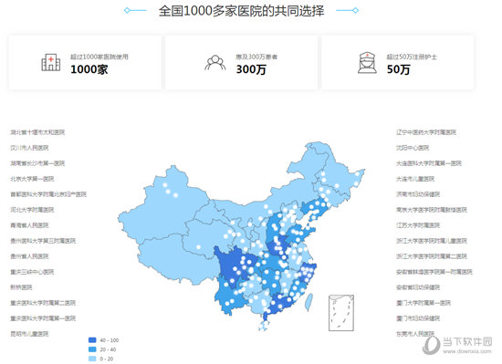This screenshot has width=502, height=364.
Task: Select the Taiwan island on the map
Action: click(x=309, y=302)
